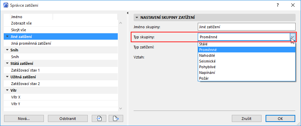Select the Vítr Y row

tap(61, 104)
